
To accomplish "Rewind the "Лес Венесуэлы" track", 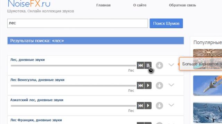I will pos(140,85).
